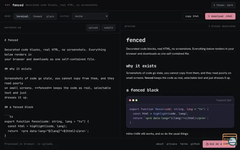Viewport: 240px width, 150px height.
Task: Click the floating terminal magnifier widget icon
Action: [229, 139]
